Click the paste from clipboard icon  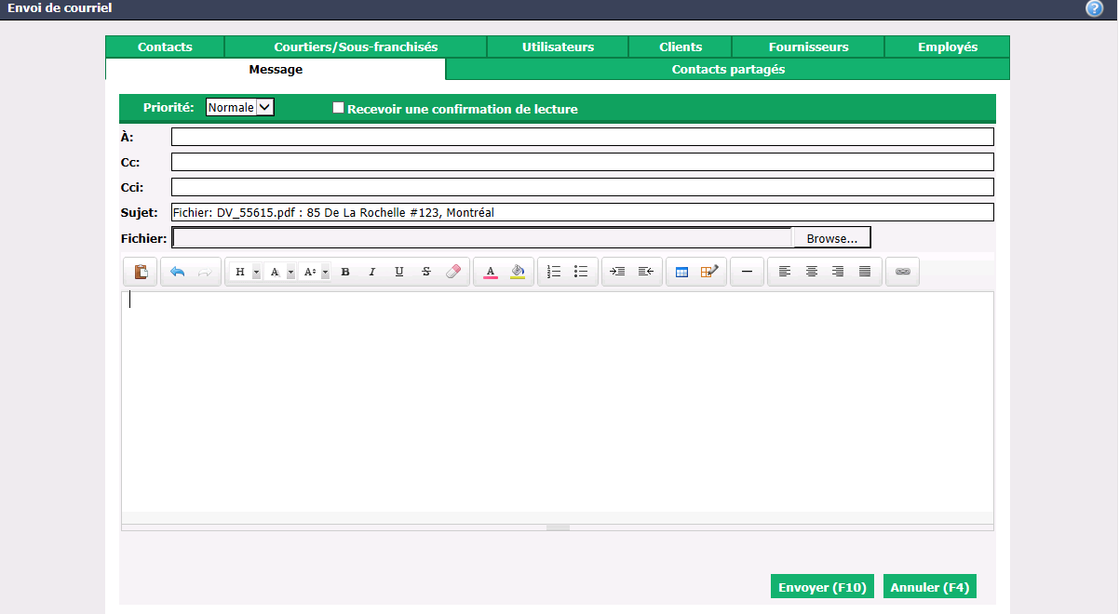point(141,272)
